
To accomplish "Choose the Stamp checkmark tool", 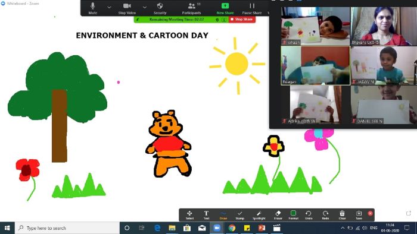I will pyautogui.click(x=239, y=215).
